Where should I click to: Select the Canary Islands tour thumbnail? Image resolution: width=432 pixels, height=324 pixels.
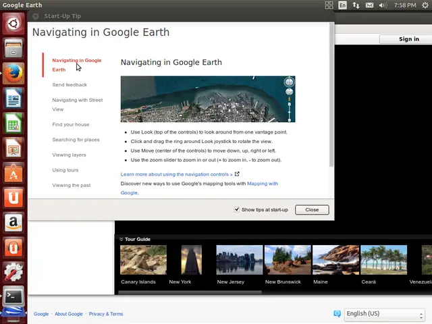[143, 260]
